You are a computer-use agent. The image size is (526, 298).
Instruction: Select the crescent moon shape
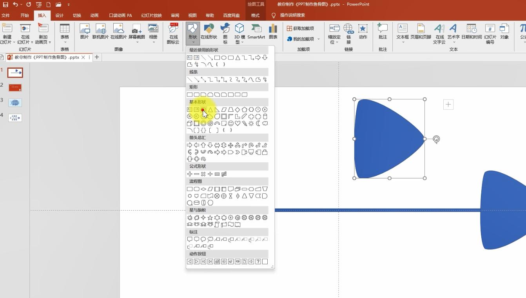coord(258,124)
